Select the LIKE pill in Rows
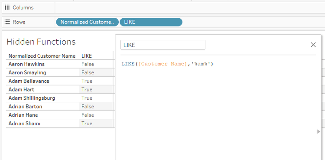The image size is (325, 160). 151,22
